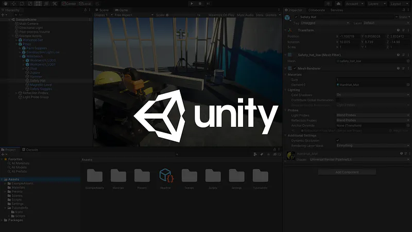Open the Layer Default dropdown
The width and height of the screenshot is (412, 232).
386,23
